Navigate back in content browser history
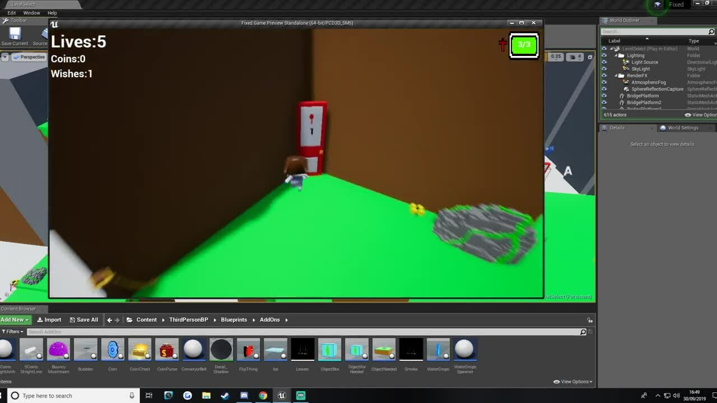Image resolution: width=717 pixels, height=403 pixels. pyautogui.click(x=109, y=320)
